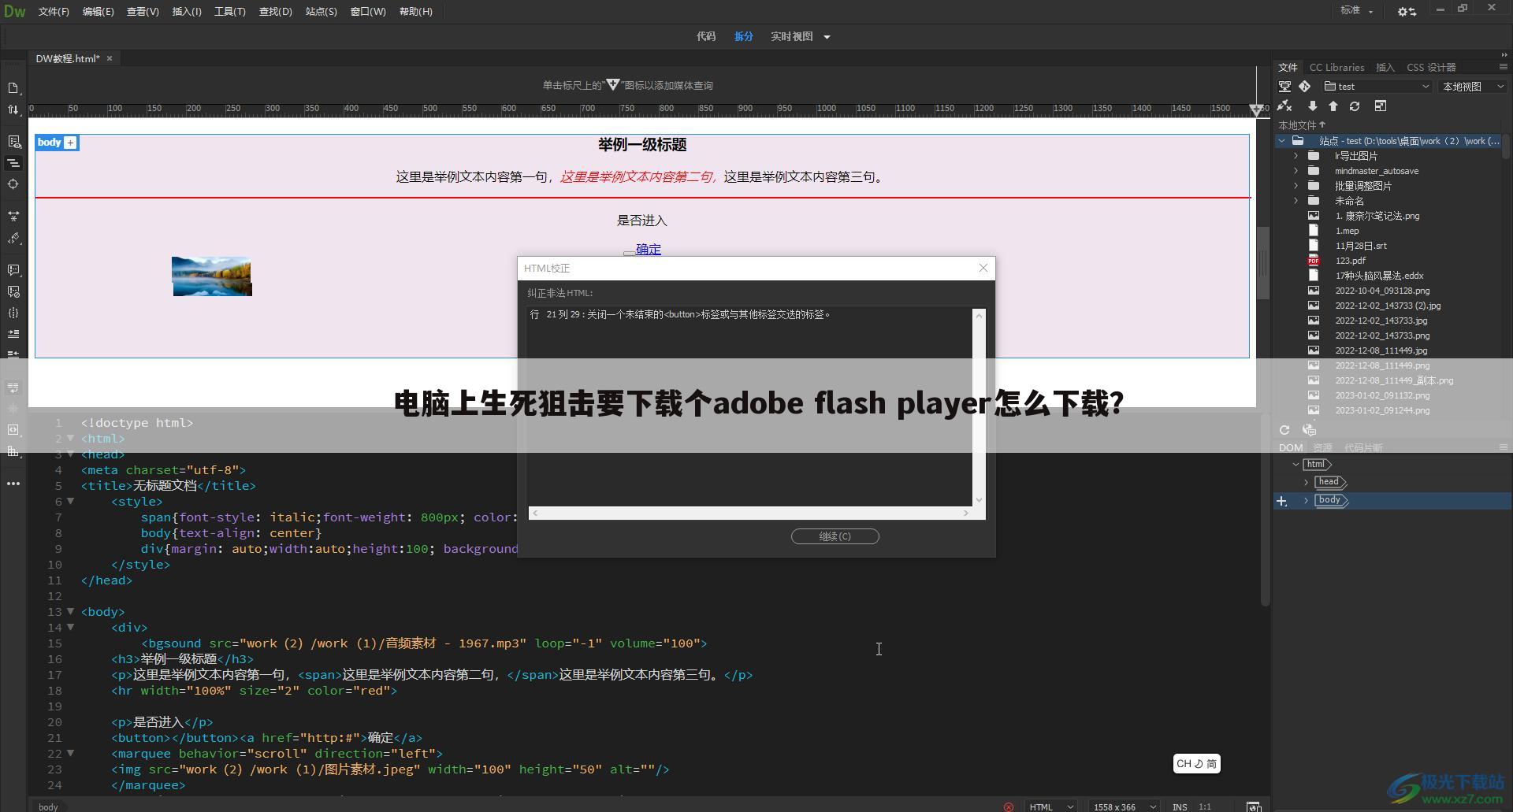Switch to the CSS 设计器 tab
The image size is (1513, 812).
[x=1431, y=67]
